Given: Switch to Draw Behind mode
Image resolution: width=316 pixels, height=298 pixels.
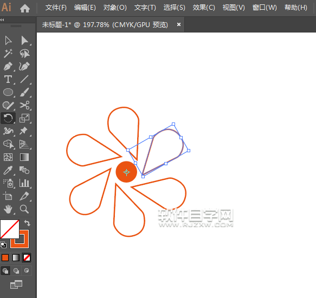Looking at the screenshot, I should pos(16,270).
